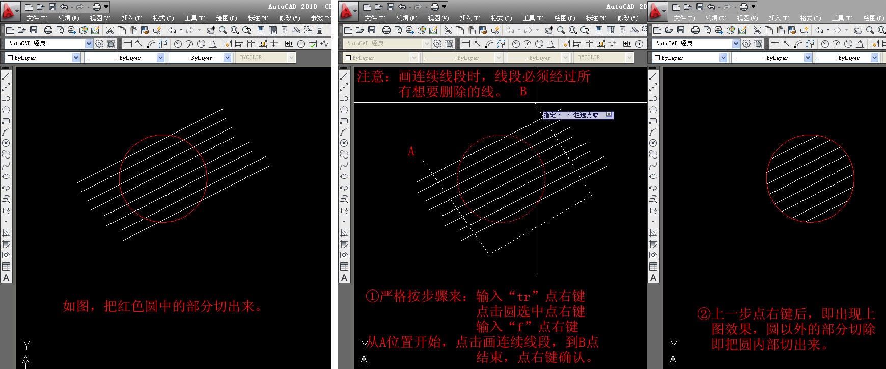The image size is (886, 369).
Task: Toggle Tolerance dimension icon in left window
Action: pyautogui.click(x=289, y=44)
